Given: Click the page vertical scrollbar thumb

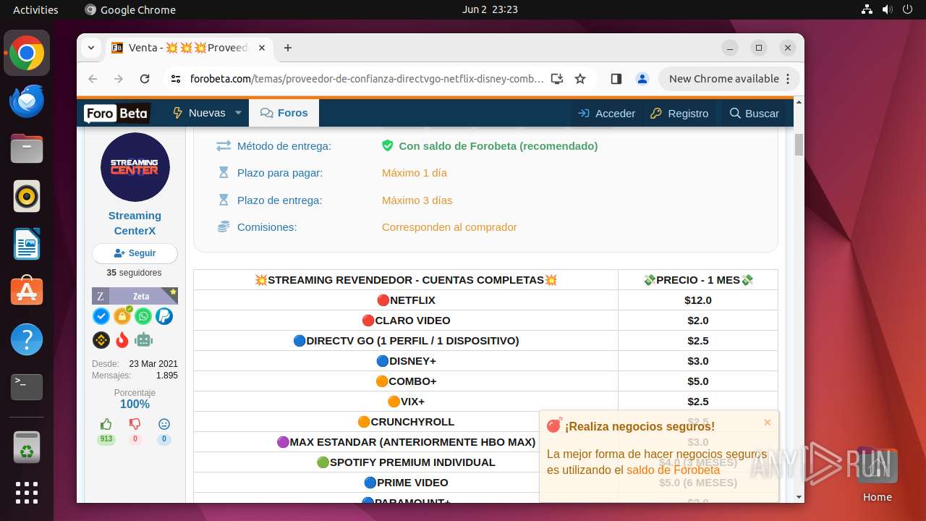Looking at the screenshot, I should point(799,145).
